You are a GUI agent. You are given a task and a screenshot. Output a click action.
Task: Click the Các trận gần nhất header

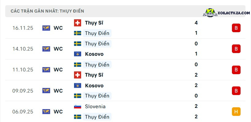tap(47, 11)
